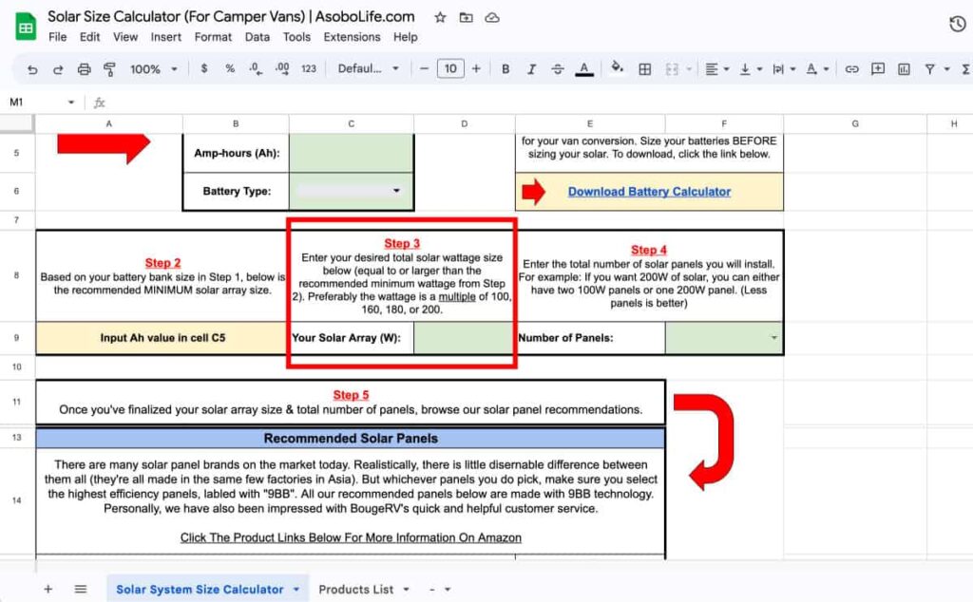This screenshot has width=973, height=602.
Task: Open the text rotation dropdown
Action: pos(816,69)
